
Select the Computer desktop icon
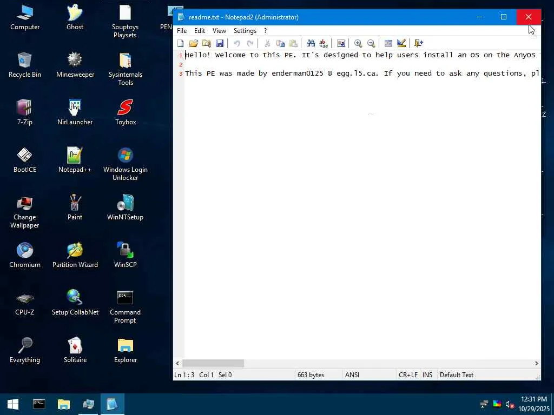point(25,18)
